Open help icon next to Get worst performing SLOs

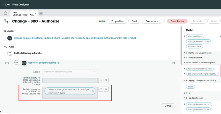point(58,63)
